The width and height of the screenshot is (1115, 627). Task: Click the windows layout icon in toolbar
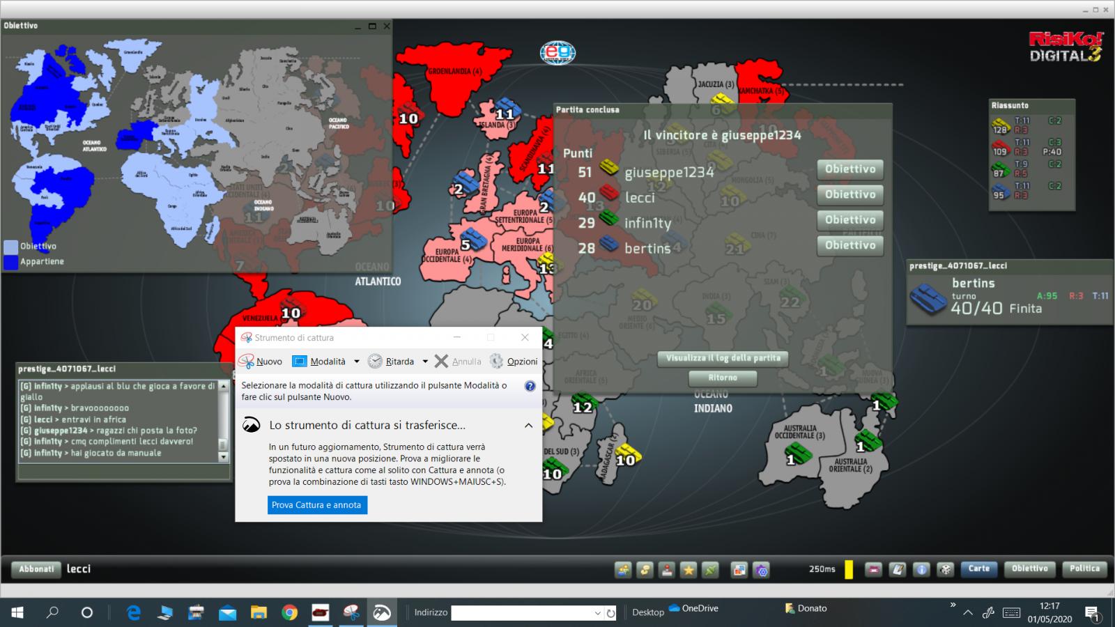[739, 569]
